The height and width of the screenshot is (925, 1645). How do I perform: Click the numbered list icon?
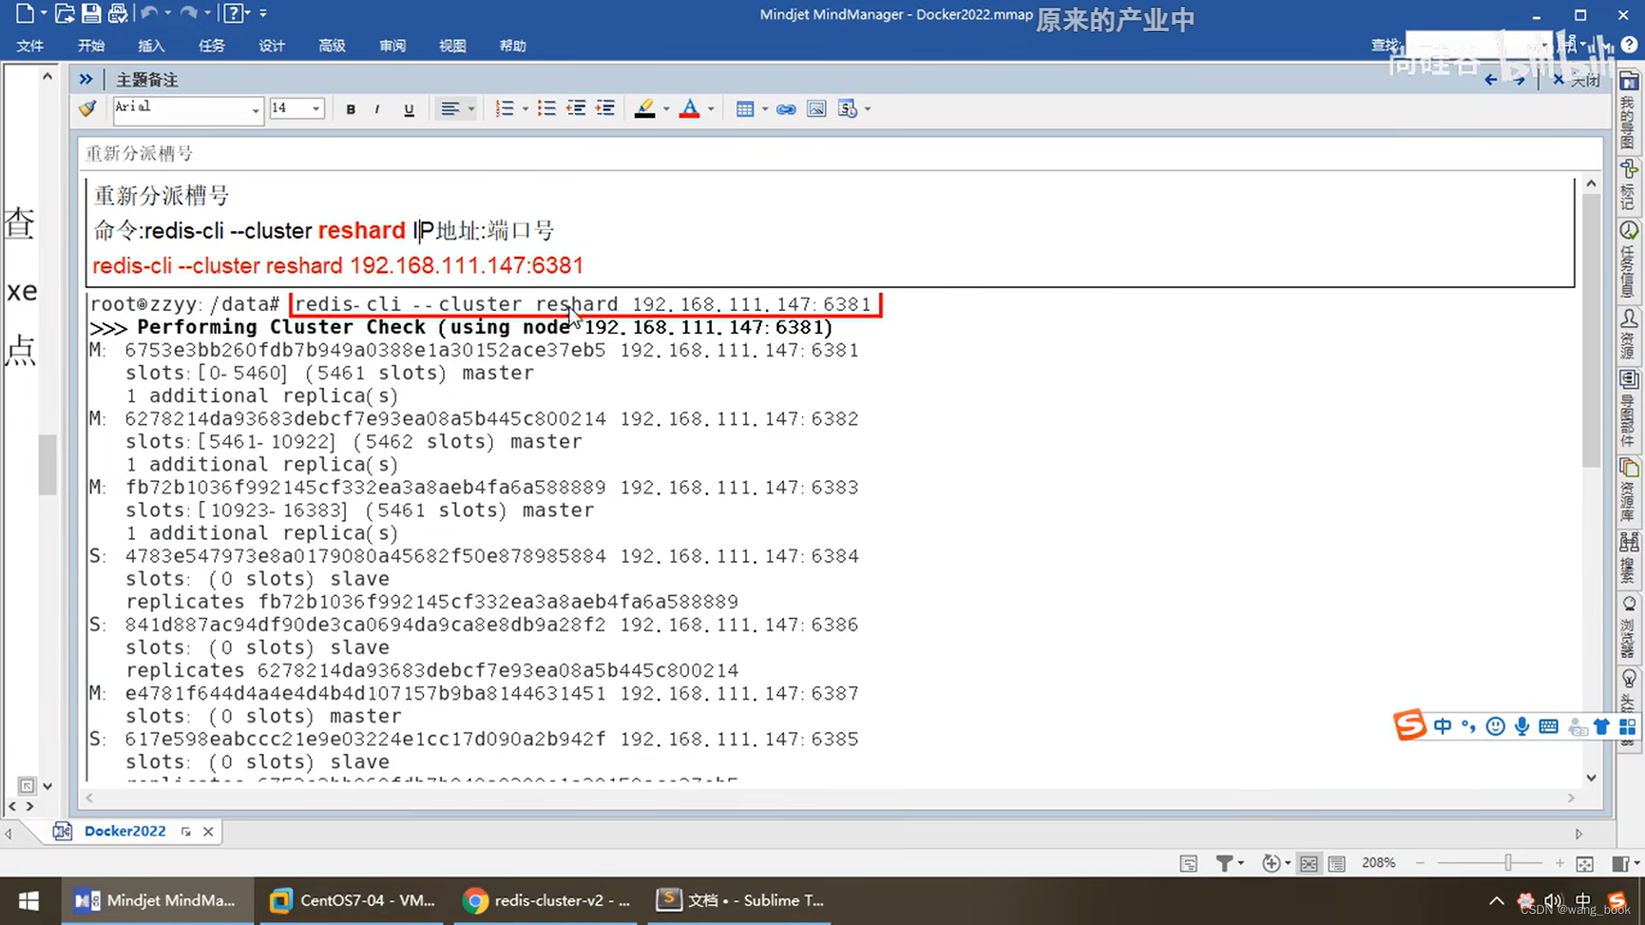(505, 109)
